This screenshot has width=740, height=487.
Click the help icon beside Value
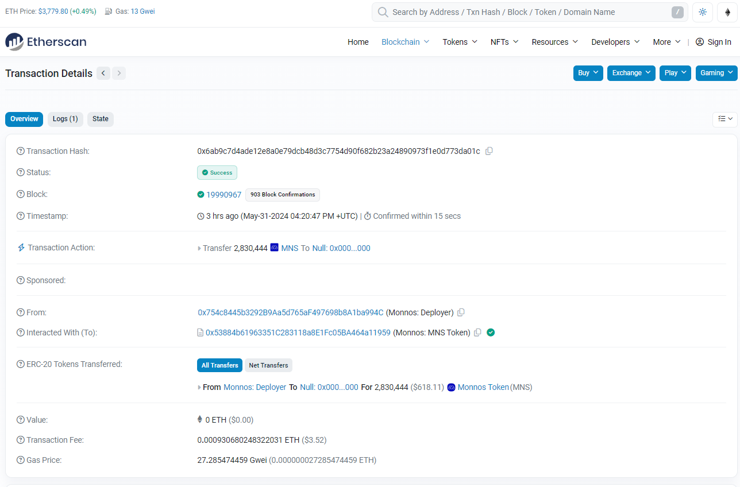[21, 420]
